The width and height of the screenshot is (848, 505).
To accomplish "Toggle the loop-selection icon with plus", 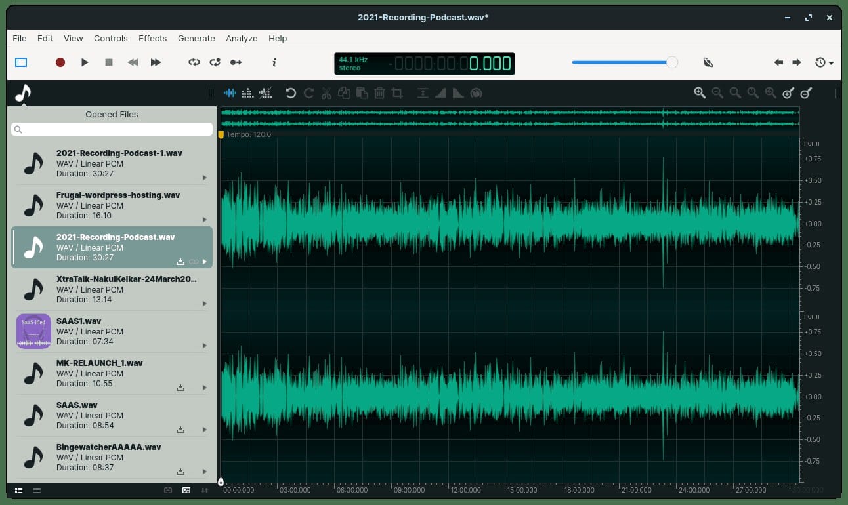I will pos(215,62).
